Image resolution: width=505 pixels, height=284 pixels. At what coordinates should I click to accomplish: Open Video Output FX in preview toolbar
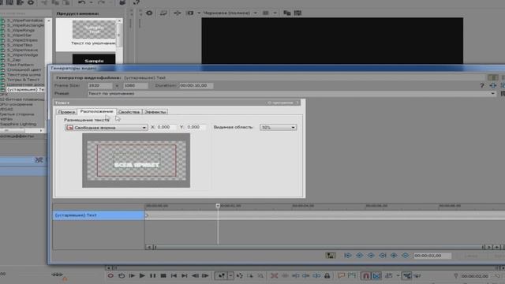pyautogui.click(x=177, y=13)
